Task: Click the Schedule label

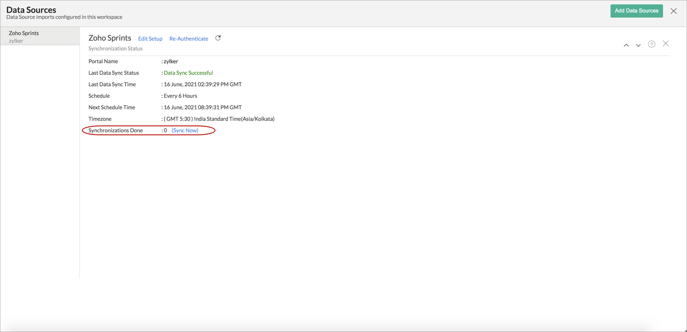Action: [99, 96]
